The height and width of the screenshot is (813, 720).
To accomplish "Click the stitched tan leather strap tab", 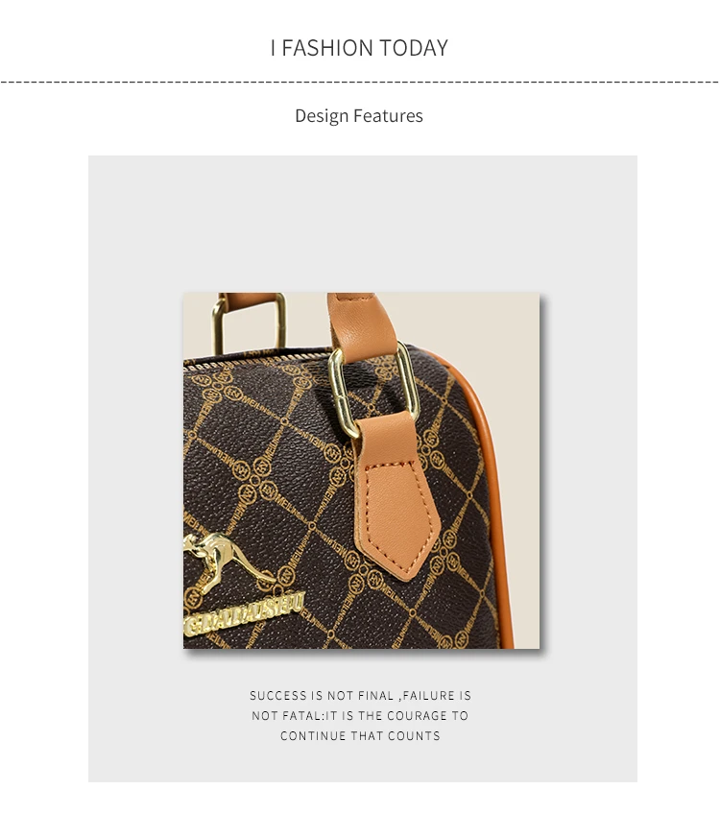I will (x=396, y=495).
